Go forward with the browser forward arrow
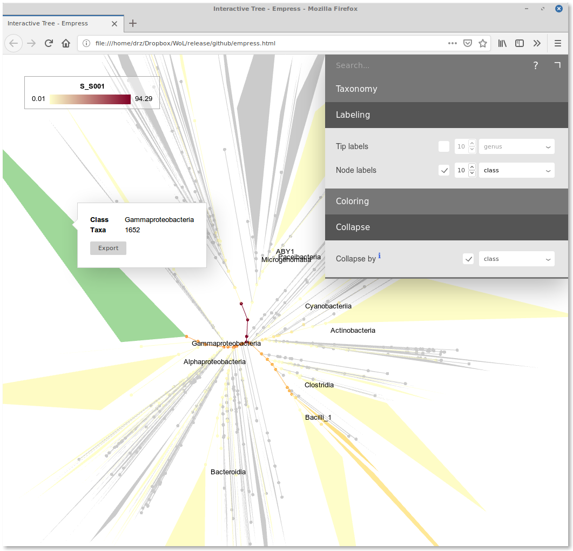The width and height of the screenshot is (573, 551). click(x=31, y=44)
